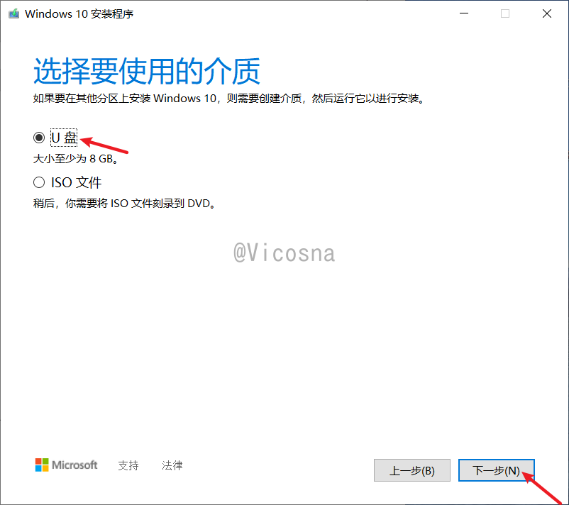Click the four-color Microsoft logo squares
Screen dimensions: 569x505
(42, 465)
